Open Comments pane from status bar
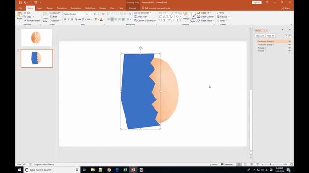The image size is (309, 173). [x=227, y=164]
